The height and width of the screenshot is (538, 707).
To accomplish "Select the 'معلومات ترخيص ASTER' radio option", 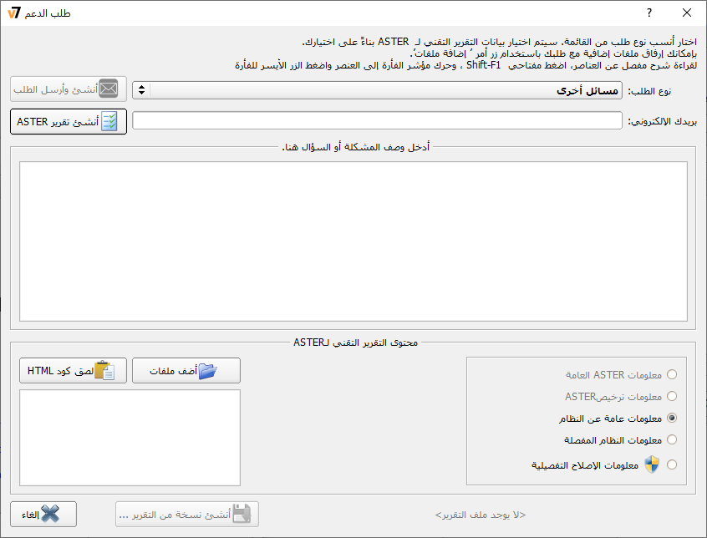I will point(672,396).
